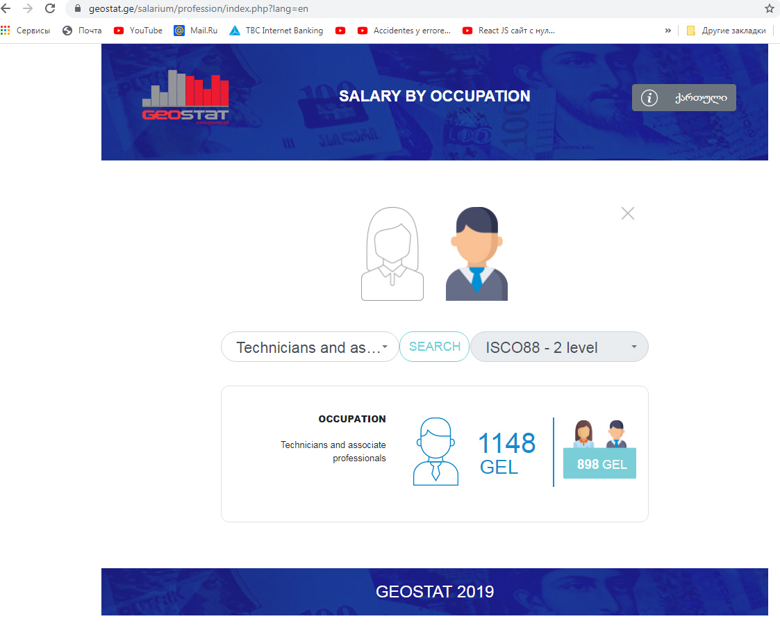Click the outlined man salary icon
Image resolution: width=780 pixels, height=637 pixels.
(x=435, y=452)
